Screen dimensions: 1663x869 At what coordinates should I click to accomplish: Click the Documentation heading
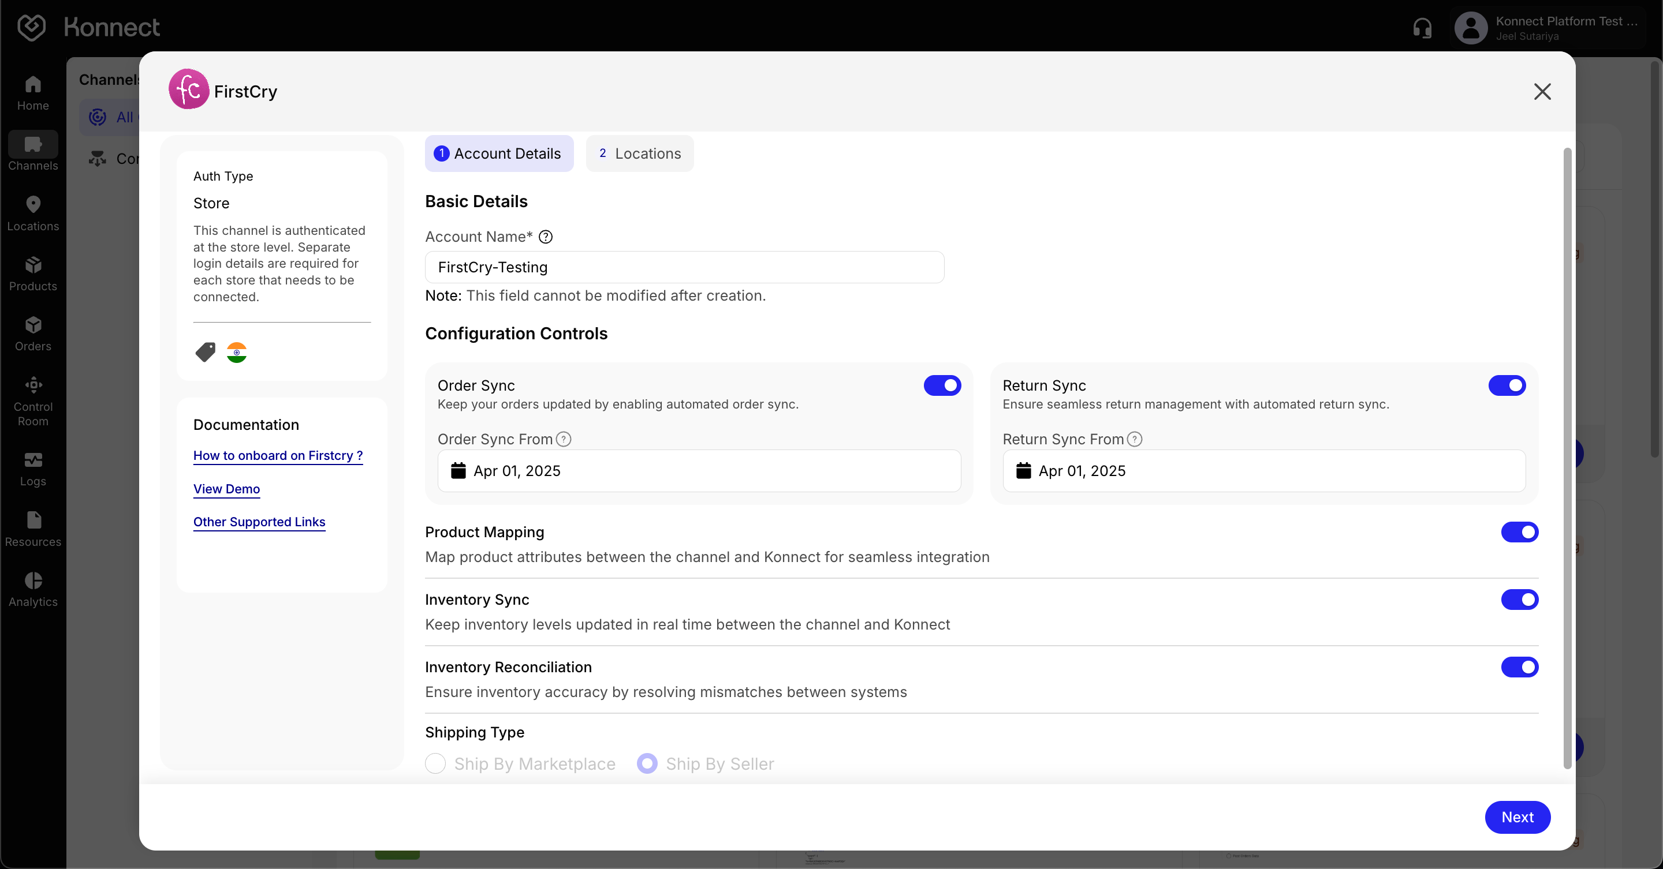tap(246, 425)
